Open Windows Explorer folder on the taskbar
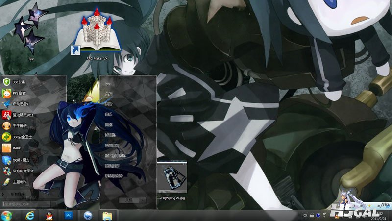Screen dimensions: 392x221 click(107, 216)
